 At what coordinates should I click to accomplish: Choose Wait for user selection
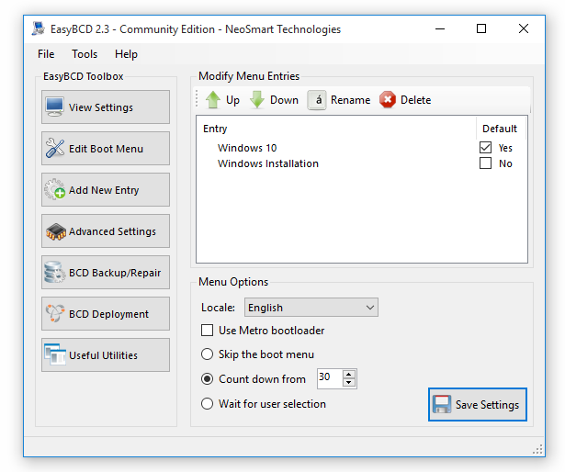click(208, 403)
